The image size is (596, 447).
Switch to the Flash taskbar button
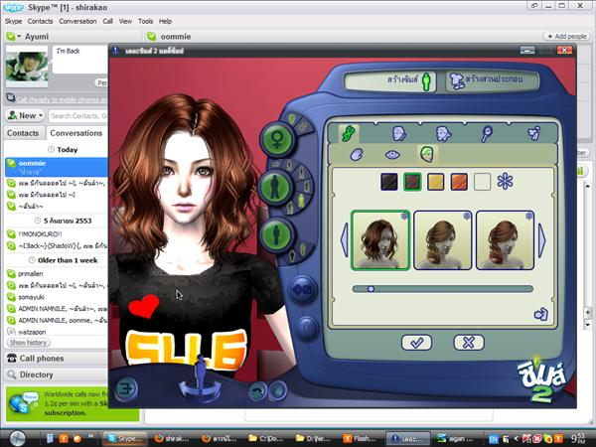tap(360, 439)
